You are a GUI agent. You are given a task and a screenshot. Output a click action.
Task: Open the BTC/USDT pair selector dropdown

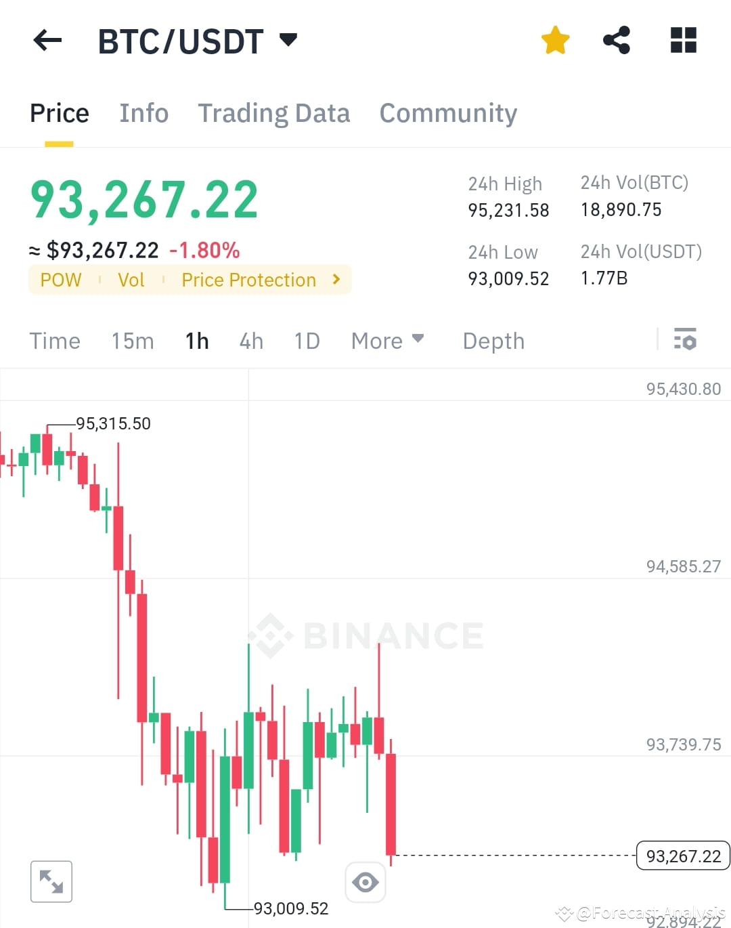[x=288, y=40]
